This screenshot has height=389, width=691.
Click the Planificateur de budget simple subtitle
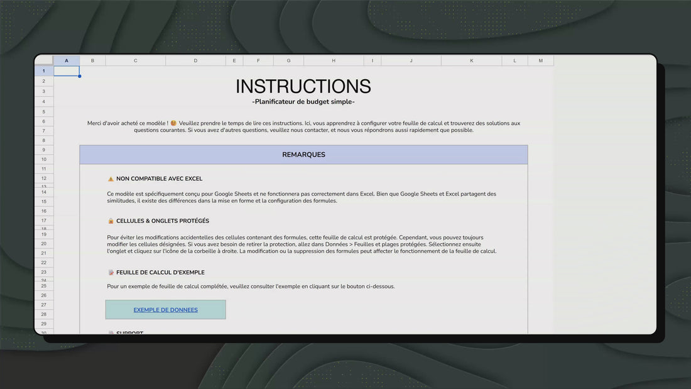click(x=303, y=102)
